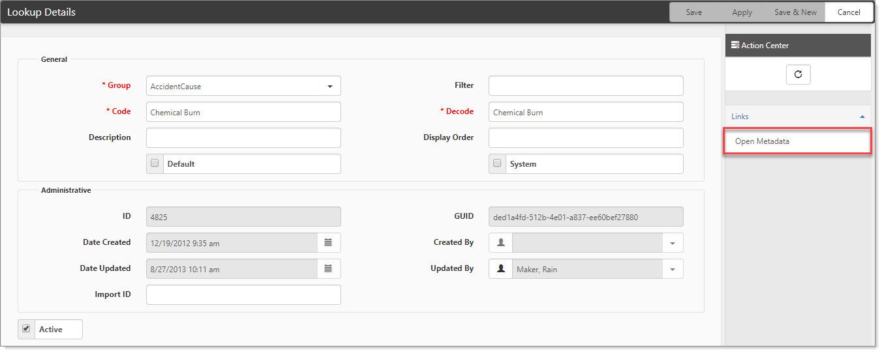Open the Group dropdown showing AccidentCause

pos(243,86)
